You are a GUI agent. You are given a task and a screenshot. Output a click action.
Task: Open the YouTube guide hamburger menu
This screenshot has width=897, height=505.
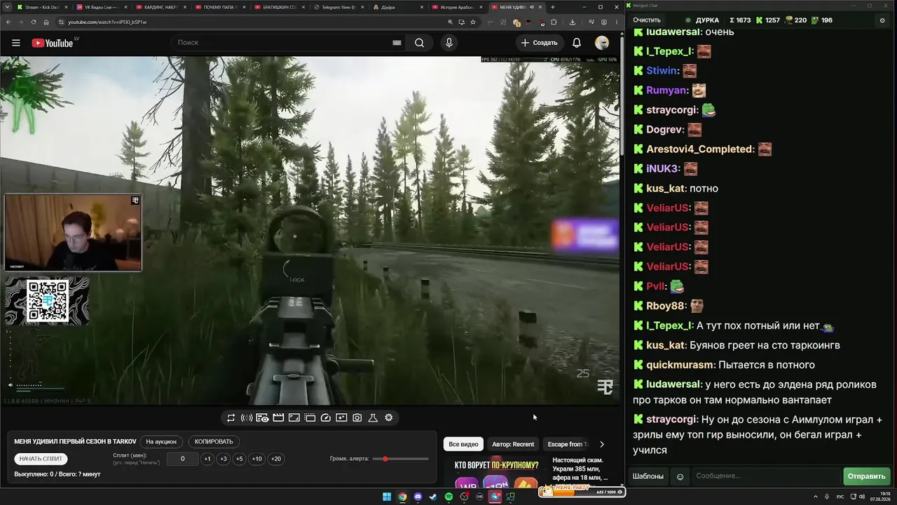(x=16, y=43)
